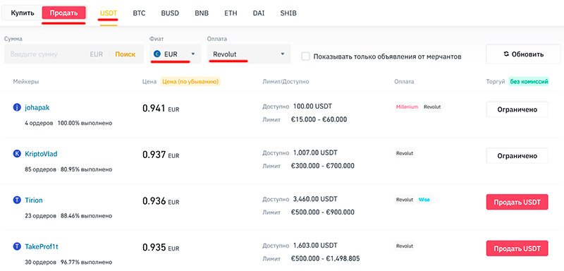Switch to Продать mode
Viewport: 564px width, 271px height.
63,13
